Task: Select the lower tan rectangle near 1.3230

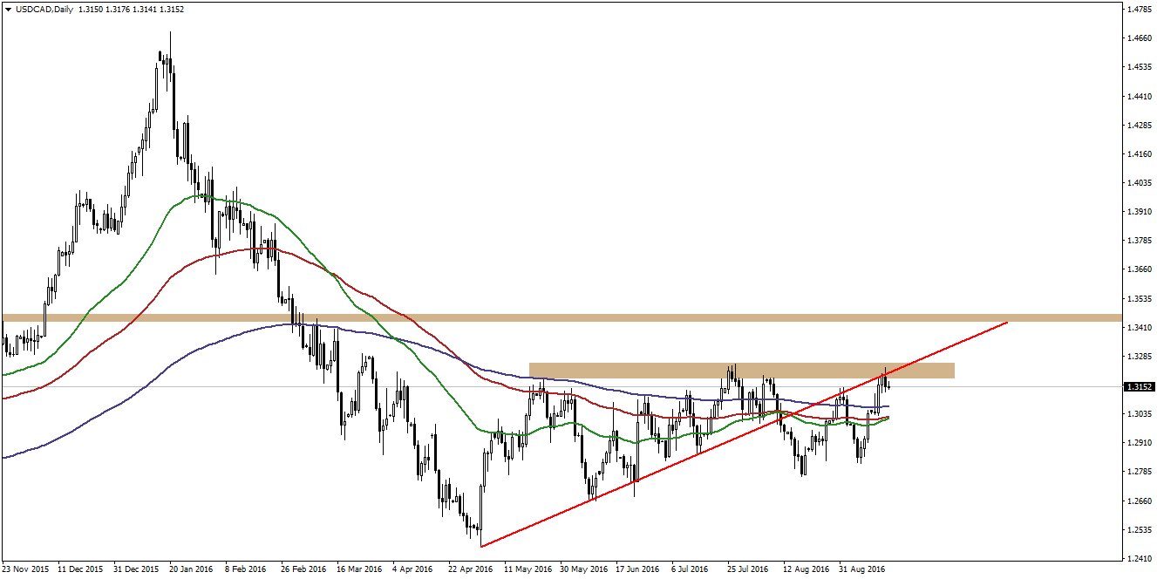Action: pos(742,371)
